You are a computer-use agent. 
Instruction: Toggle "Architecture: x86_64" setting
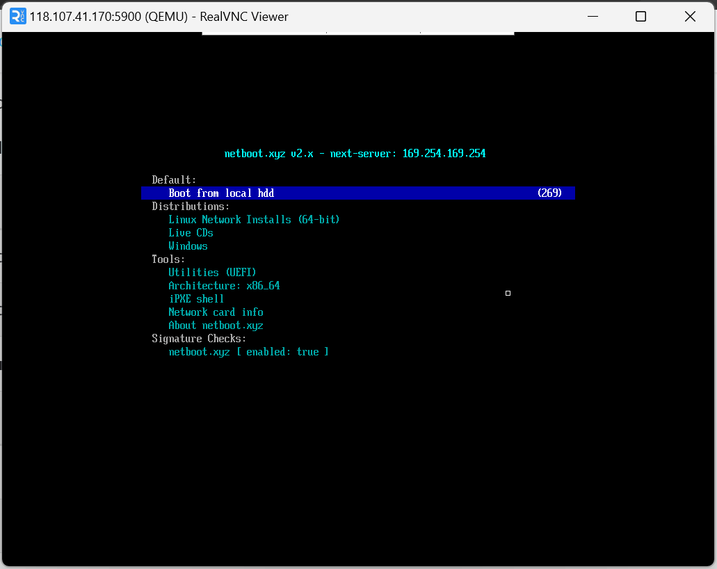point(224,285)
